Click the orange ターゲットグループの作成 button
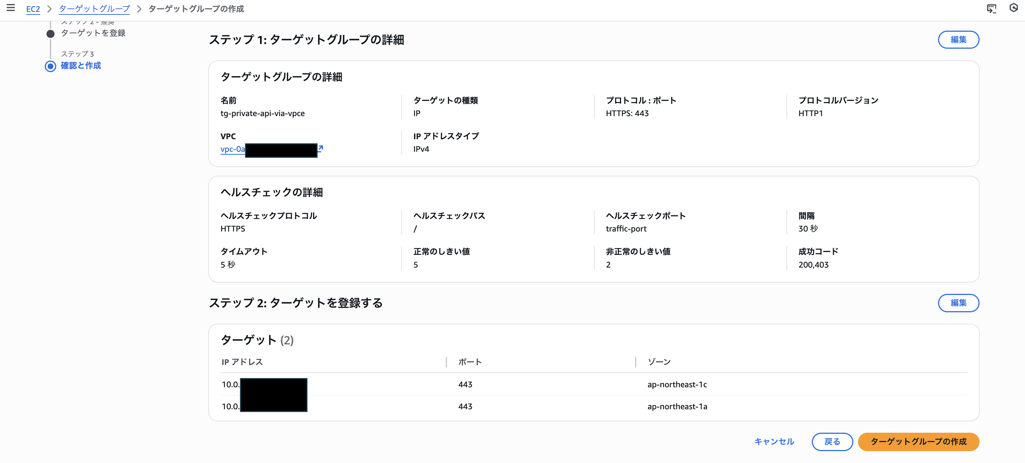The height and width of the screenshot is (463, 1025). [x=918, y=441]
